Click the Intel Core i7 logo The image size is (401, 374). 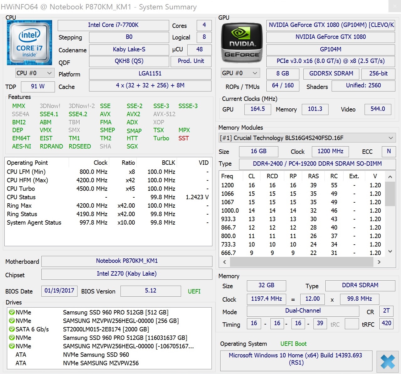point(29,43)
